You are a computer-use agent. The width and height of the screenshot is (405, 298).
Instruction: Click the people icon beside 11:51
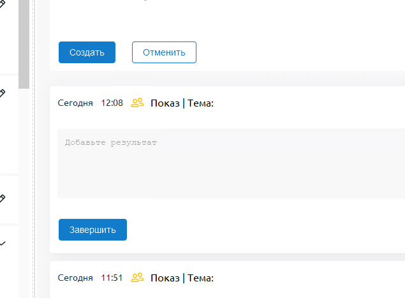(137, 278)
